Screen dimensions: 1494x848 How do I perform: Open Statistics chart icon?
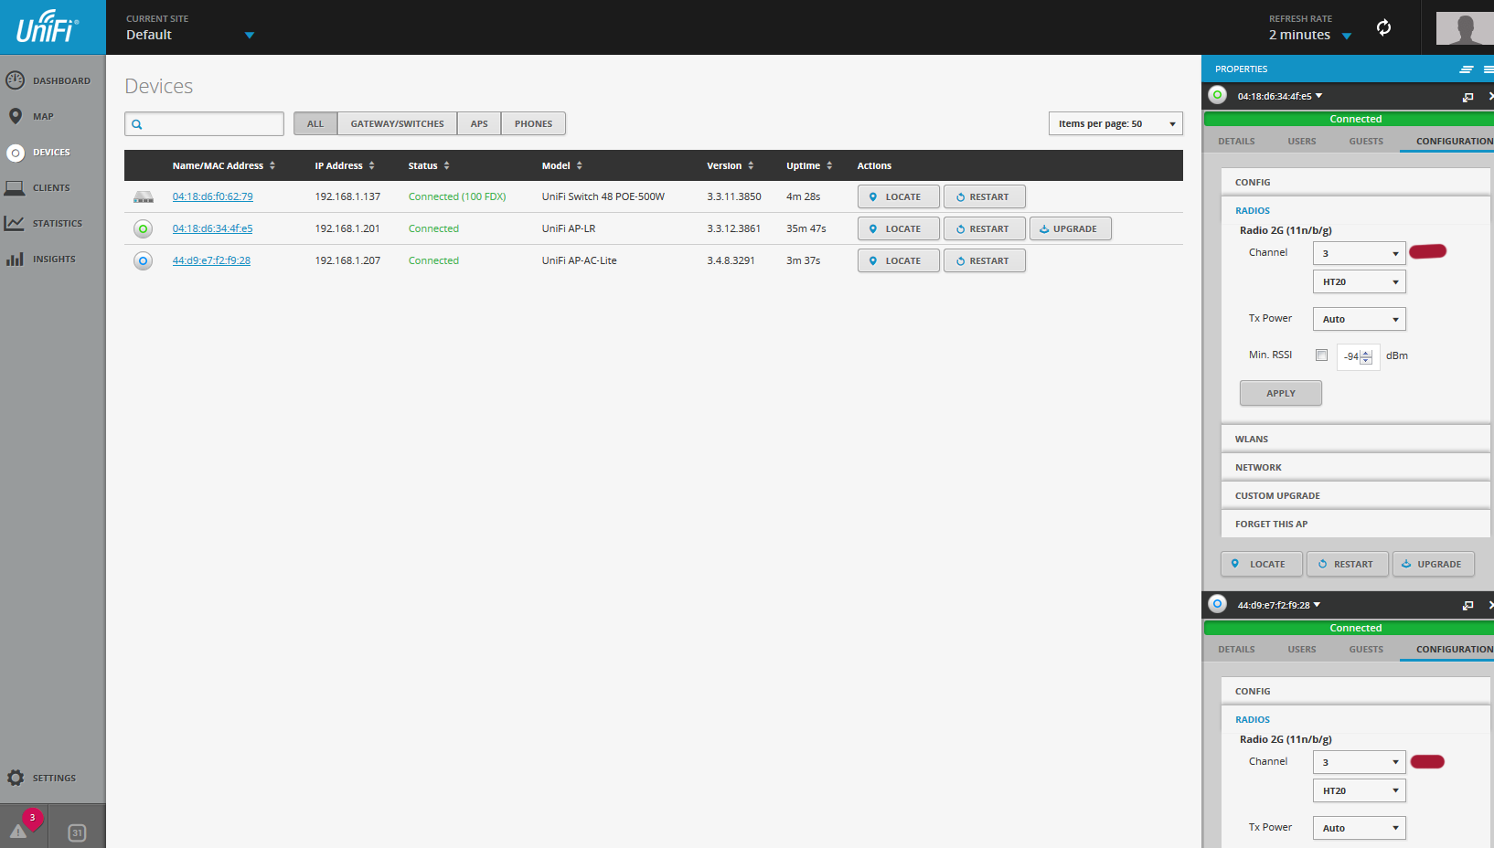[15, 223]
